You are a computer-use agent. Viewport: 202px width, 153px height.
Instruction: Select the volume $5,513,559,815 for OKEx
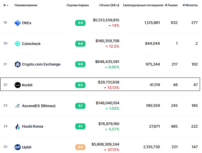coord(106,20)
